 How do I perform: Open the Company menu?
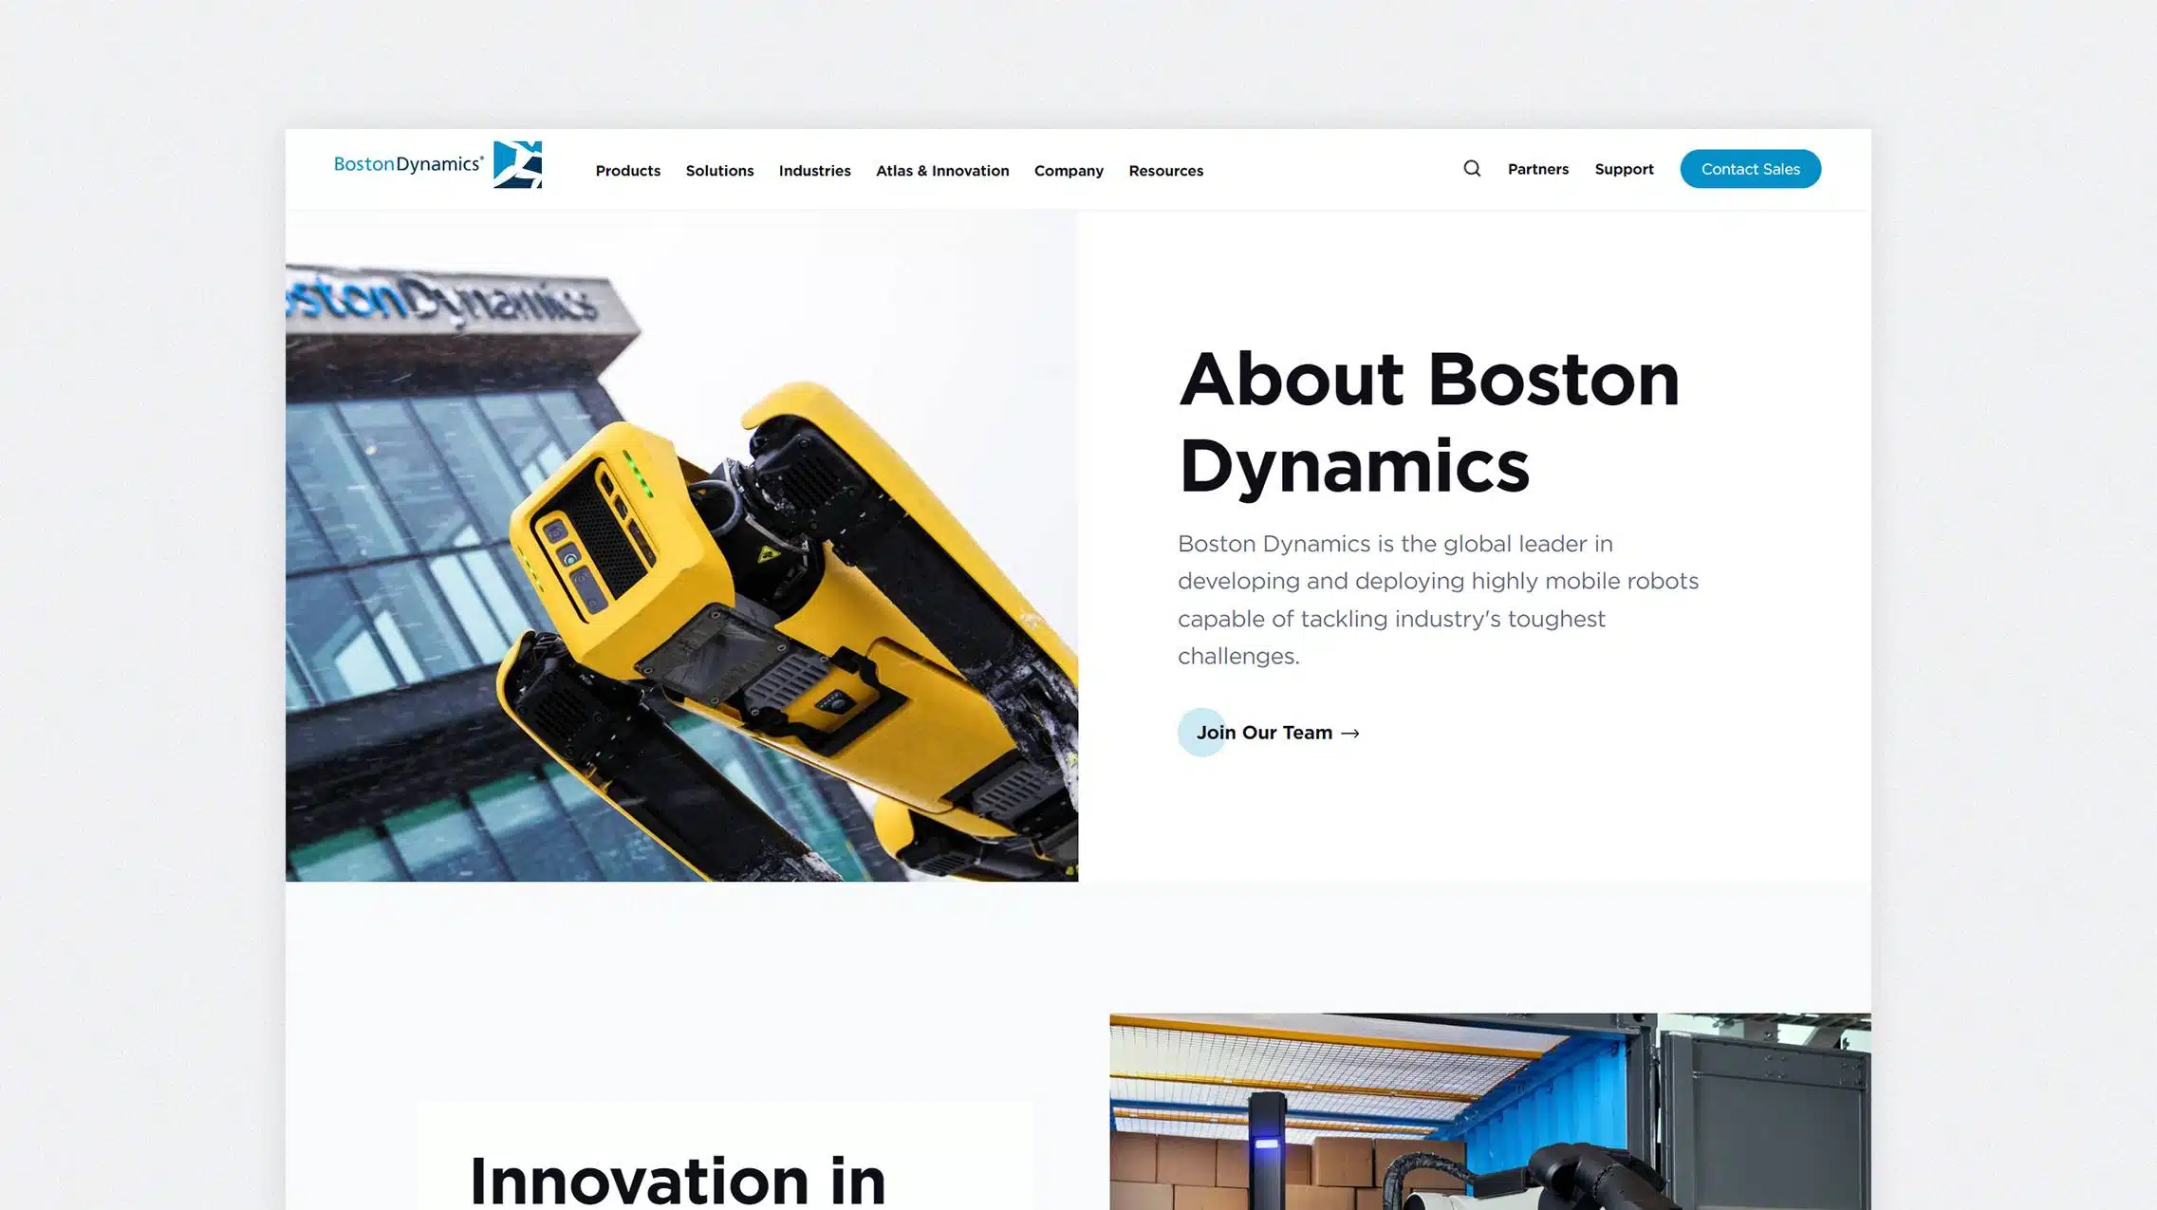coord(1069,171)
